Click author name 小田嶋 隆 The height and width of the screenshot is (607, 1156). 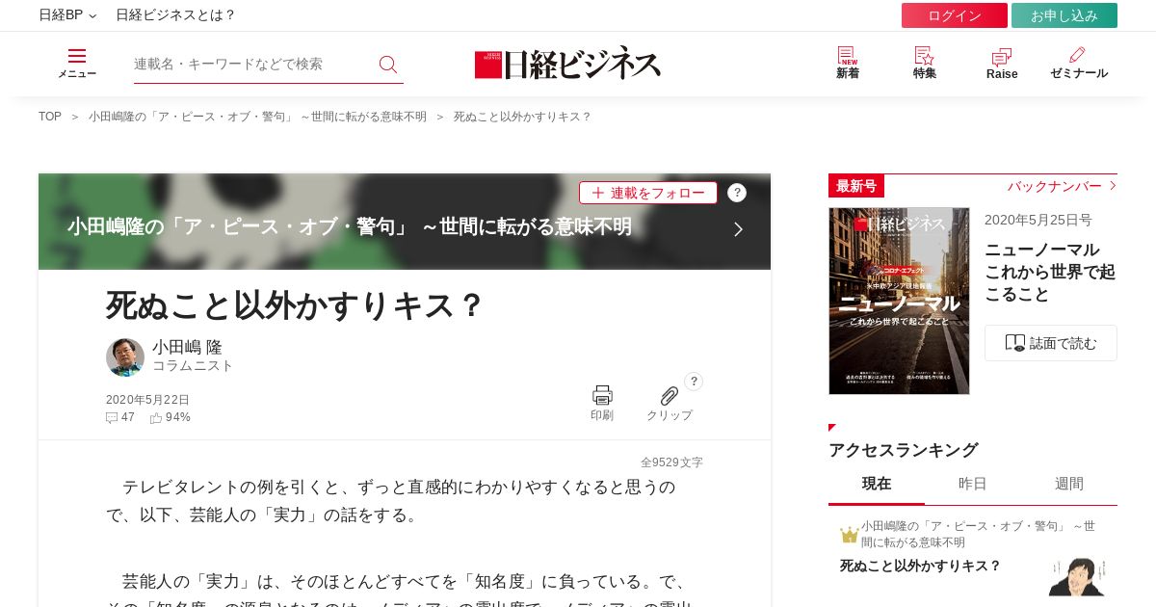[x=187, y=347]
